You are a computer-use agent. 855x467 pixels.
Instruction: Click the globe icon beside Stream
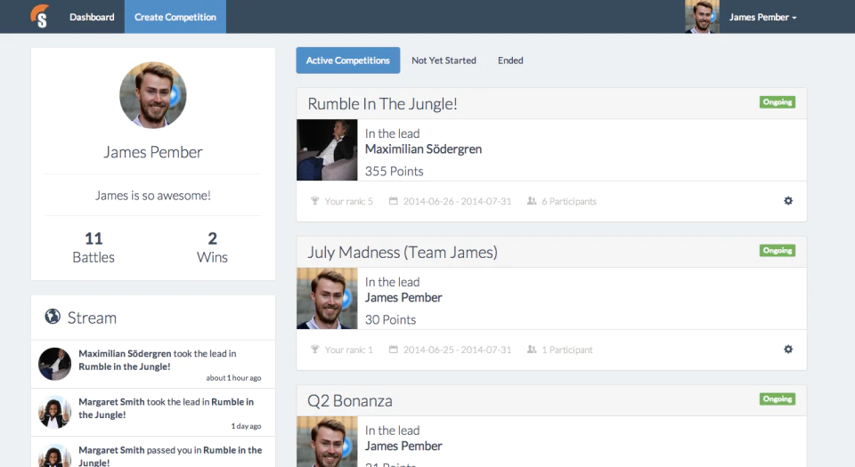(x=53, y=317)
